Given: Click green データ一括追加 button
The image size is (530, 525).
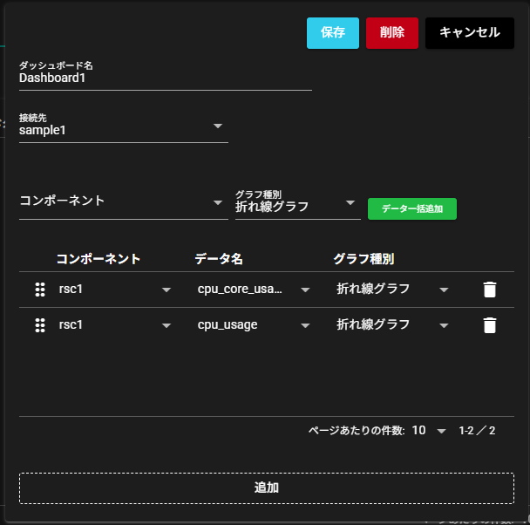Looking at the screenshot, I should [x=412, y=208].
